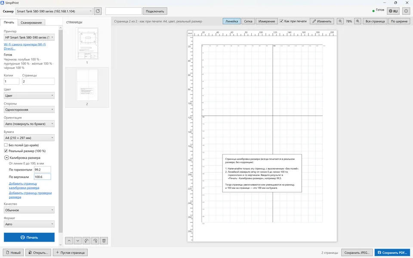The height and width of the screenshot is (258, 413).
Task: Switch to the Печать tab
Action: point(9,22)
